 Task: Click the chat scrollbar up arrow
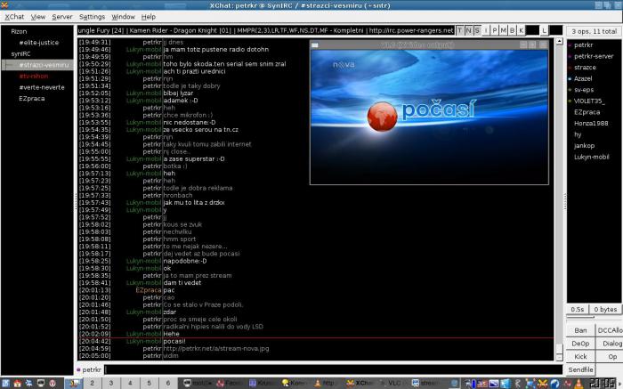[x=559, y=41]
